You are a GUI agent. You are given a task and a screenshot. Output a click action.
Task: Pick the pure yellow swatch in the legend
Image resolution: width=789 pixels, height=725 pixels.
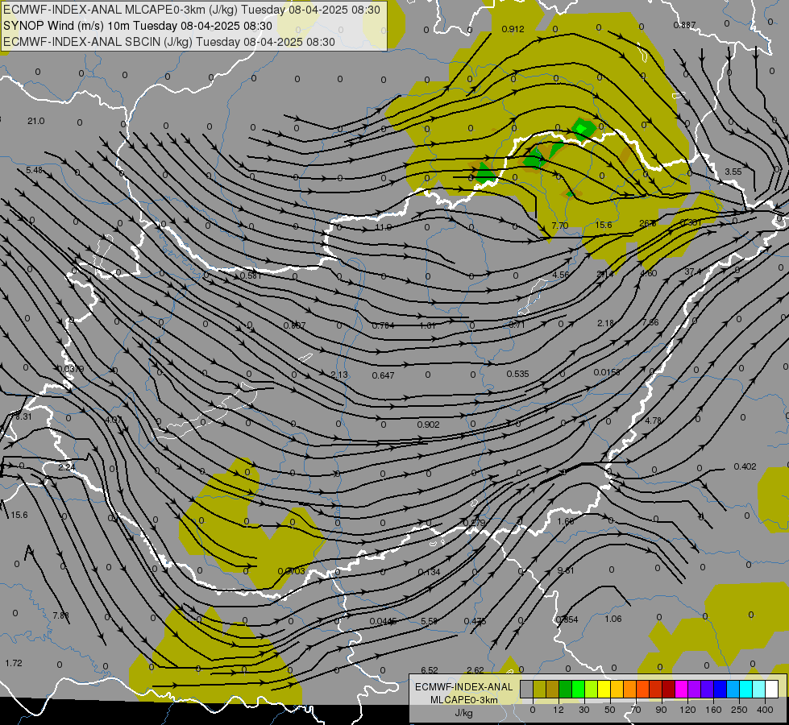click(604, 690)
